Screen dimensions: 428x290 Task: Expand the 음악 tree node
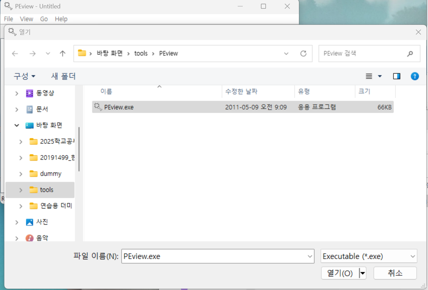coord(17,238)
